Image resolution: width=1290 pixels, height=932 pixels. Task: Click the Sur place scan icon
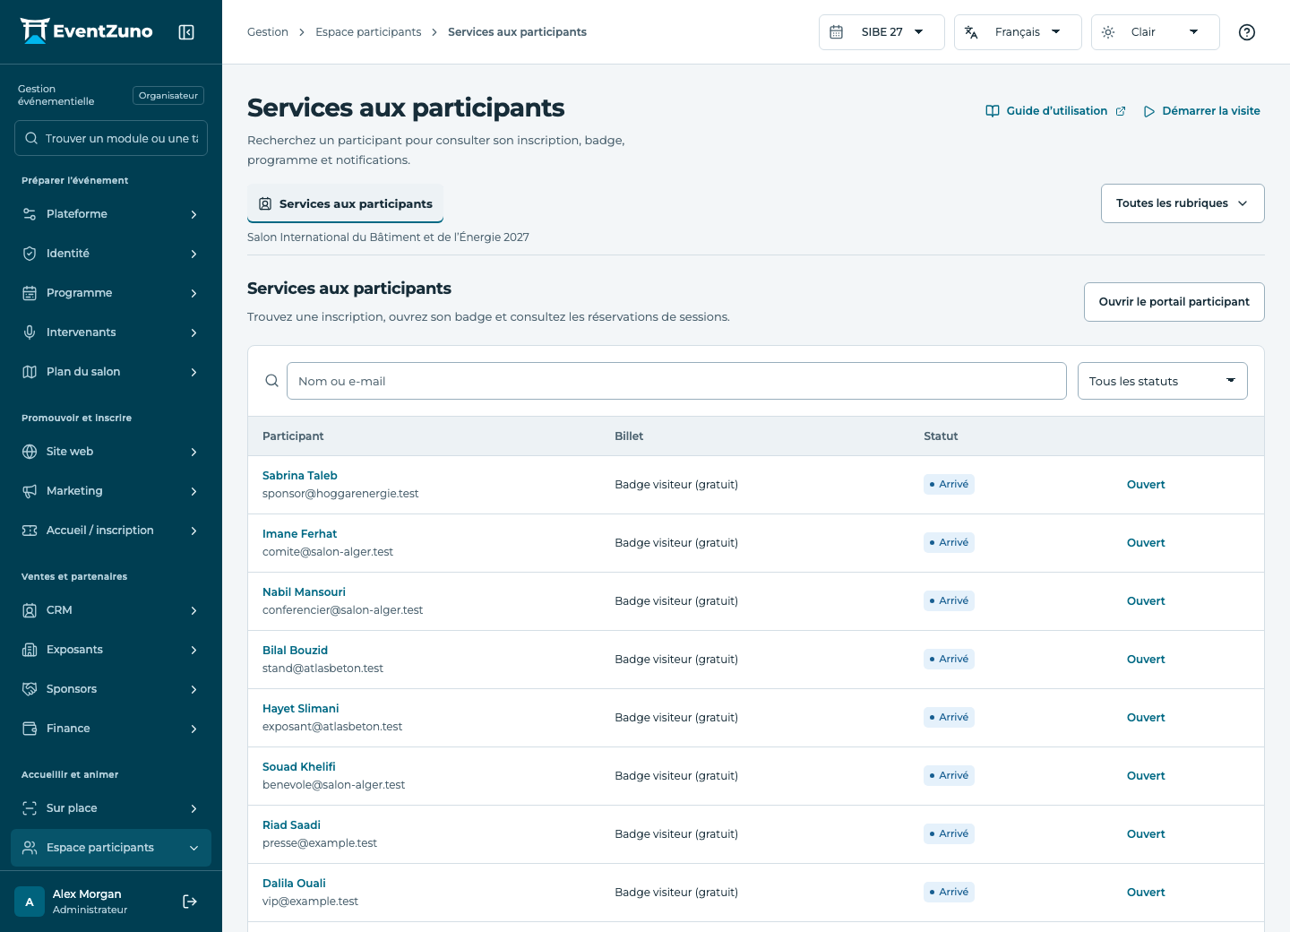(x=30, y=808)
